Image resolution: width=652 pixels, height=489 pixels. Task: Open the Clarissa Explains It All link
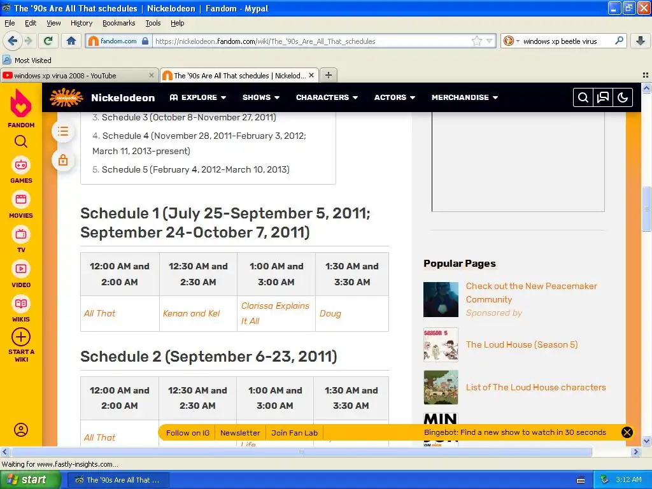[x=275, y=313]
